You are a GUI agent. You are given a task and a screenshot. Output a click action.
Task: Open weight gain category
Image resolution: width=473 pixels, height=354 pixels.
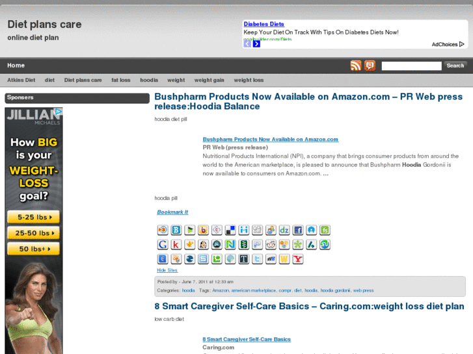click(x=209, y=80)
